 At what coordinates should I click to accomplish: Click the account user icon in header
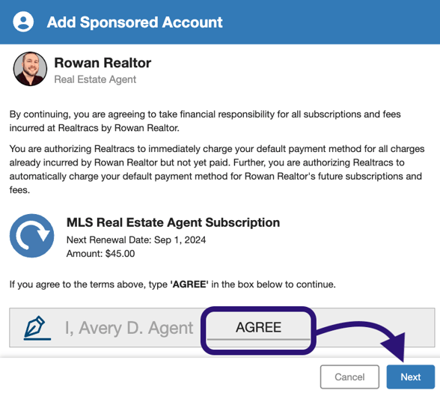coord(23,22)
